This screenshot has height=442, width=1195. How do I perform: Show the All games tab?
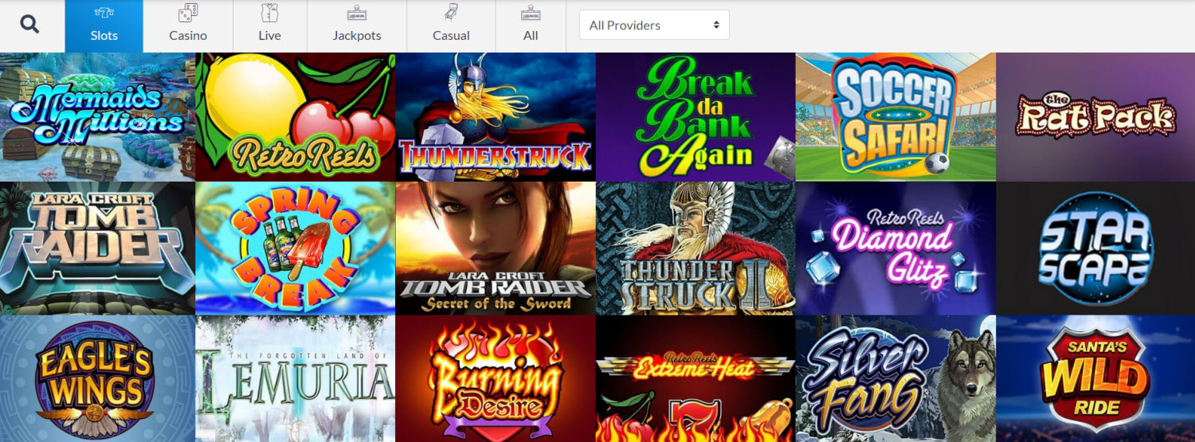531,26
